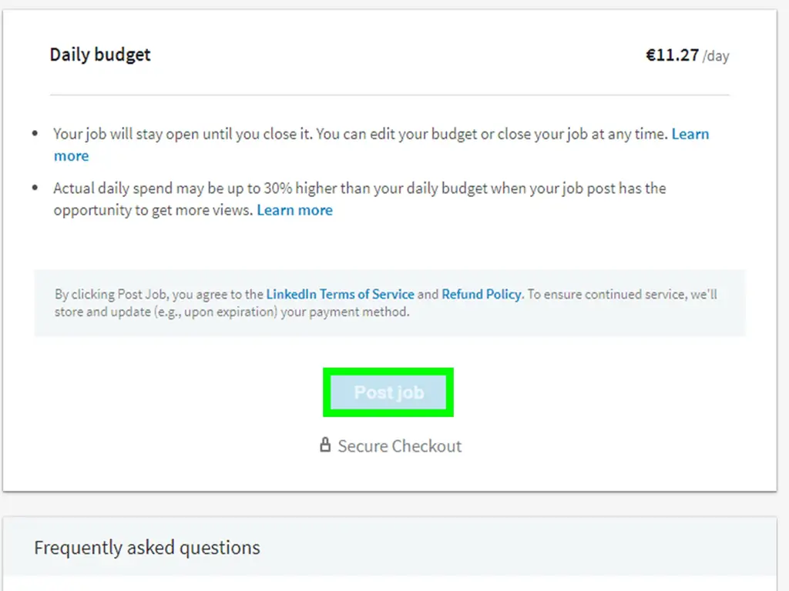789x591 pixels.
Task: Click the €11.27 budget amount
Action: pos(672,55)
